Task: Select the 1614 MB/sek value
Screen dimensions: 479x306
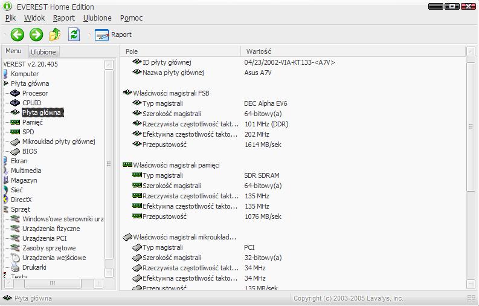Action: pyautogui.click(x=263, y=145)
